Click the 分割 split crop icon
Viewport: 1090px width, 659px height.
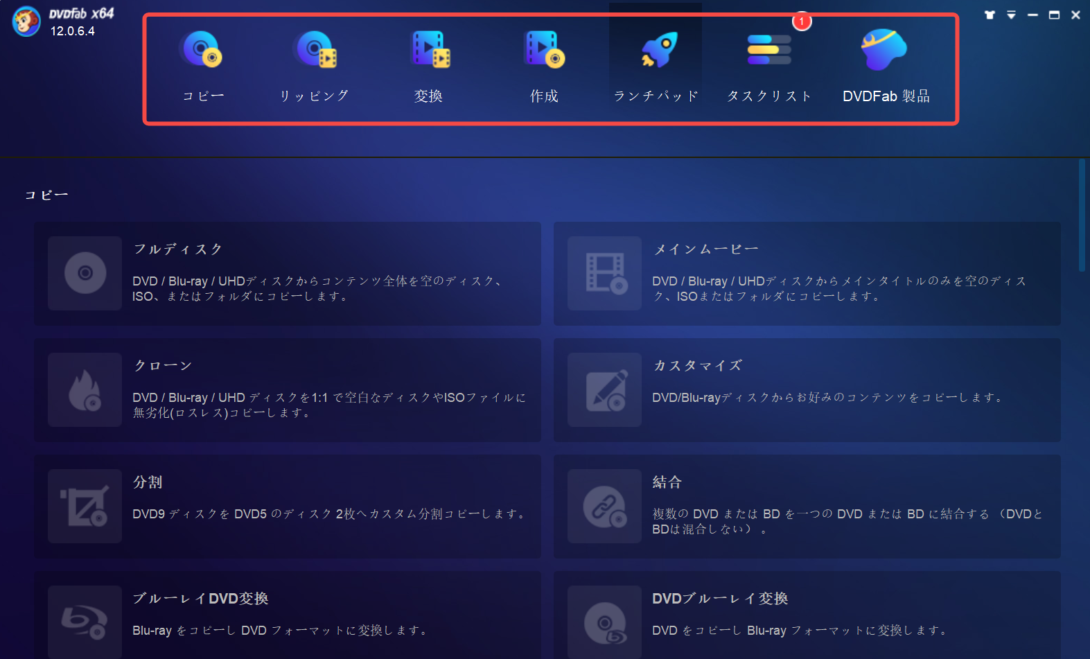pos(85,506)
